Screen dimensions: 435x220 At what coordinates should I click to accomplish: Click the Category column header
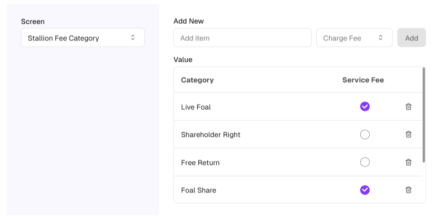pyautogui.click(x=197, y=80)
